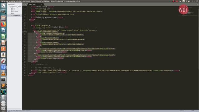This screenshot has height=112, width=199.
Task: Place cursor in the viewport meta line
Action: (x=67, y=12)
